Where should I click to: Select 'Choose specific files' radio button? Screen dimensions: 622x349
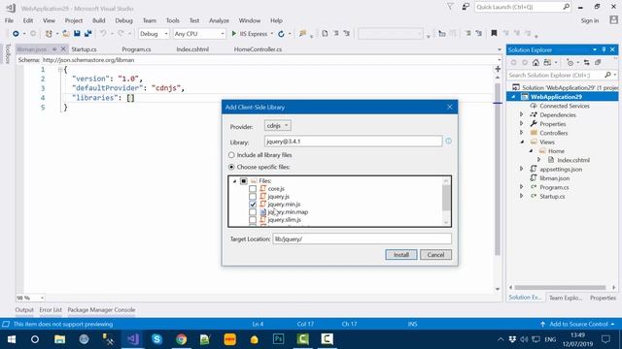pos(231,167)
